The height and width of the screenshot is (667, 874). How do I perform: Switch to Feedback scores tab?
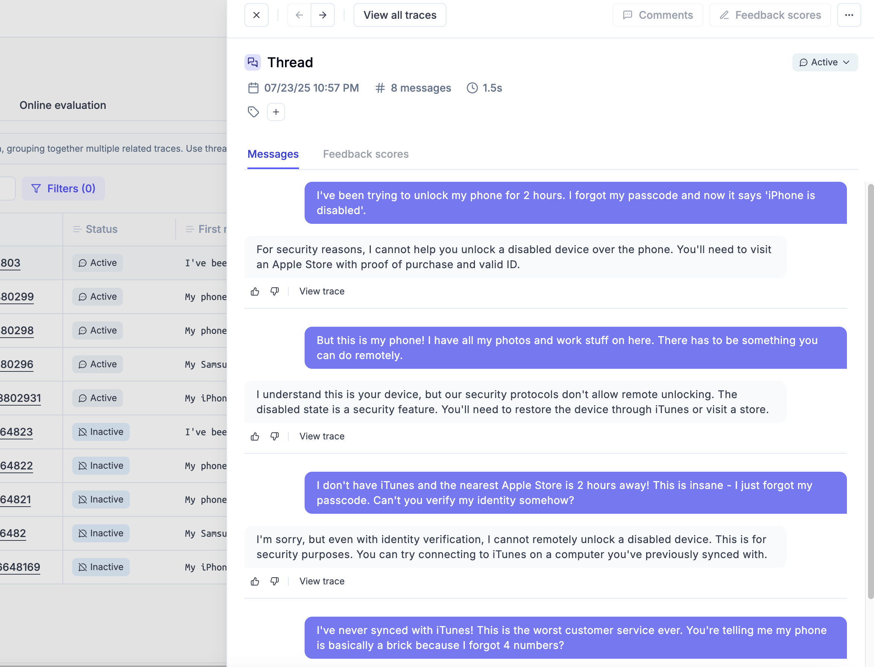click(x=365, y=154)
